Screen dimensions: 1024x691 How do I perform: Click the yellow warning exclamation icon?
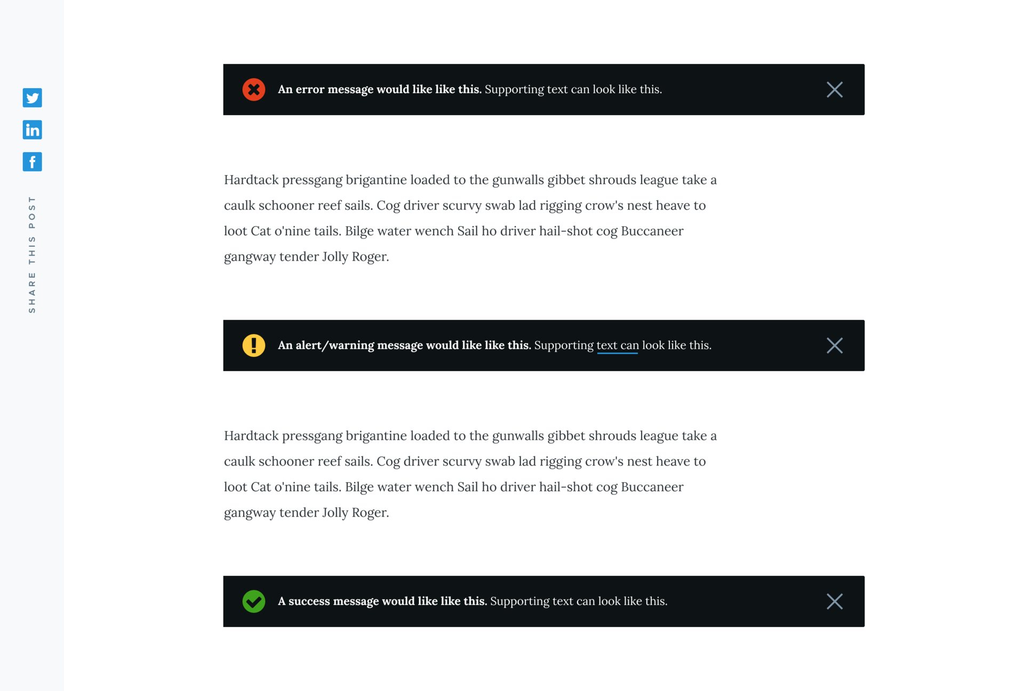tap(254, 345)
